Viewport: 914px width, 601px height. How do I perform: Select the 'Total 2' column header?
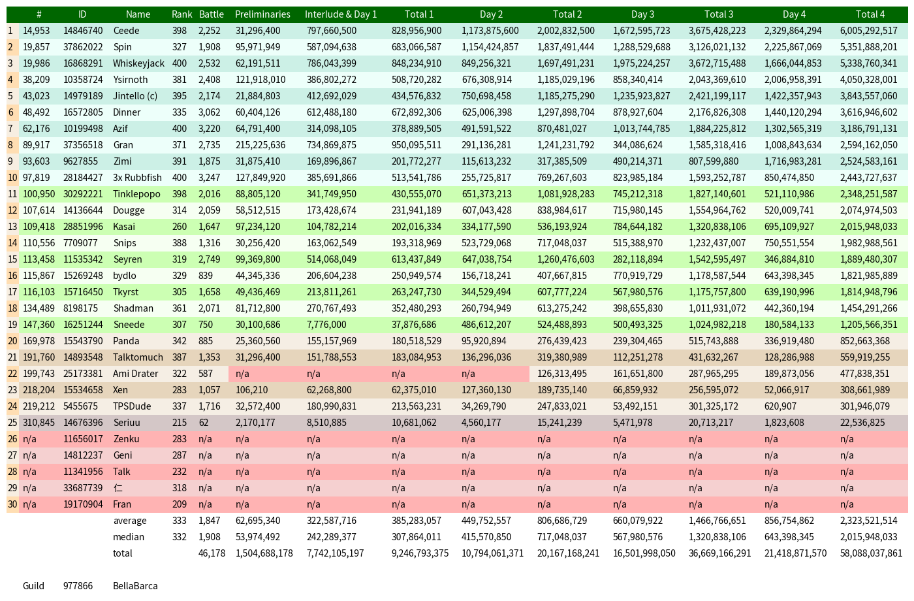pos(567,14)
